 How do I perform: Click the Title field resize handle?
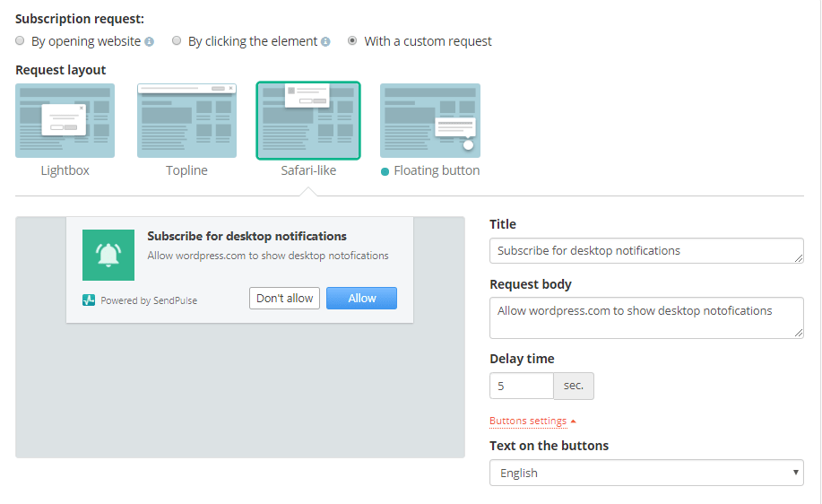(x=799, y=258)
